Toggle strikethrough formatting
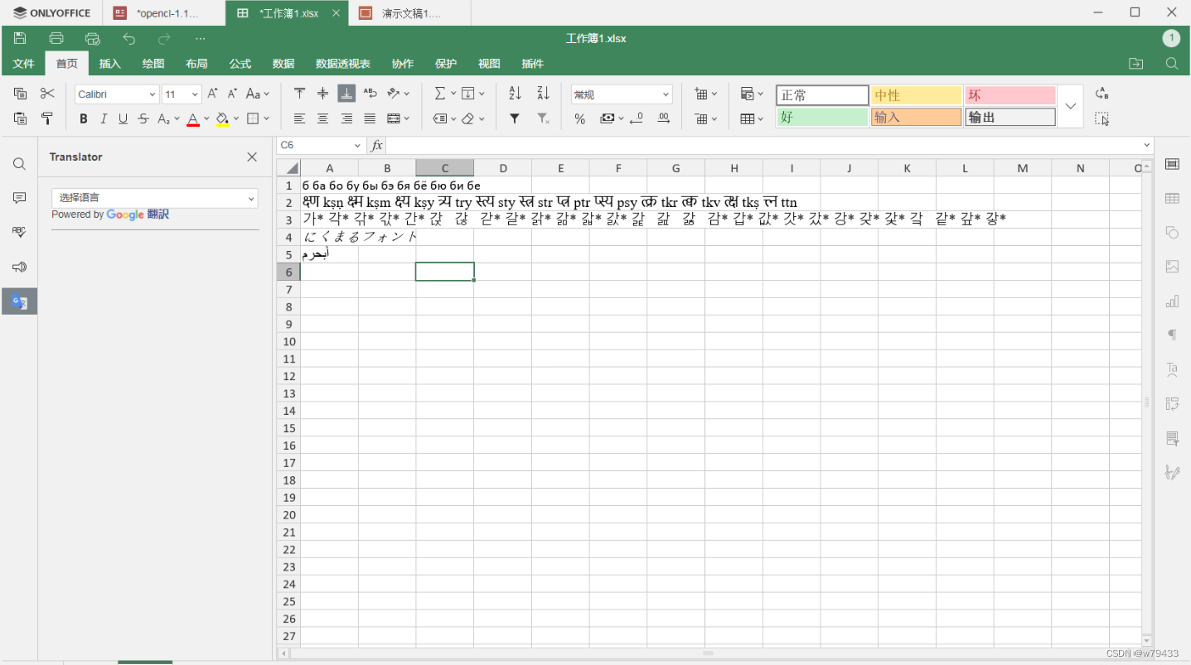 click(x=143, y=118)
